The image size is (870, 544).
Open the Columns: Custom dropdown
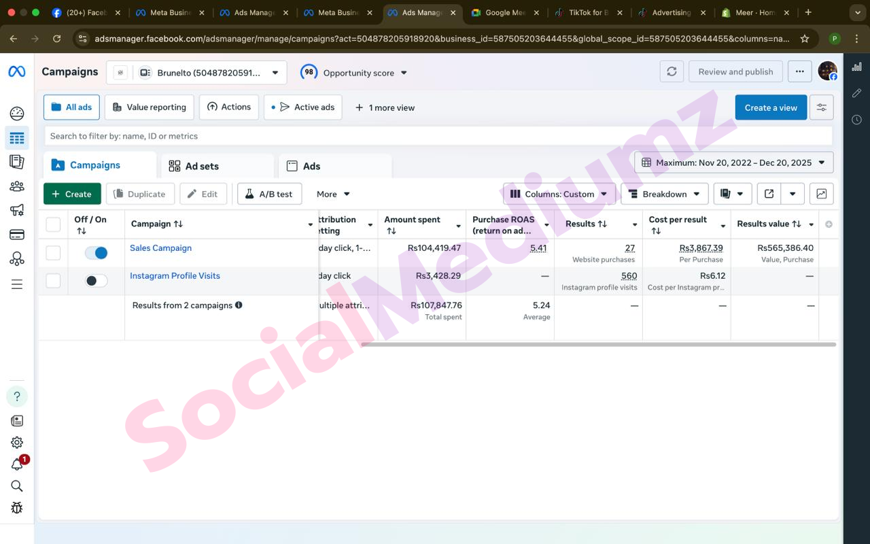(559, 194)
